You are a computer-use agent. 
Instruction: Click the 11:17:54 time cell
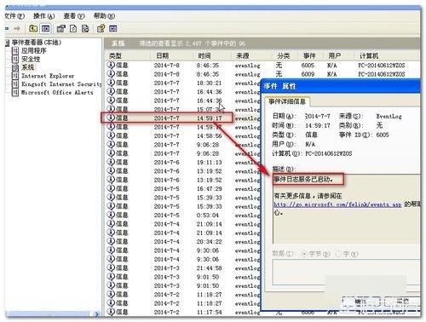point(210,312)
